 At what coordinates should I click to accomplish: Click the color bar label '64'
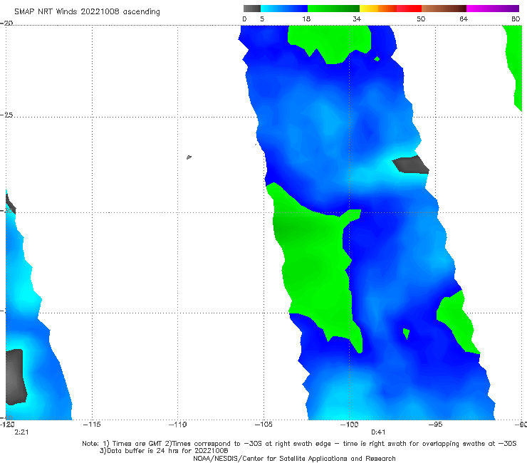[x=464, y=19]
